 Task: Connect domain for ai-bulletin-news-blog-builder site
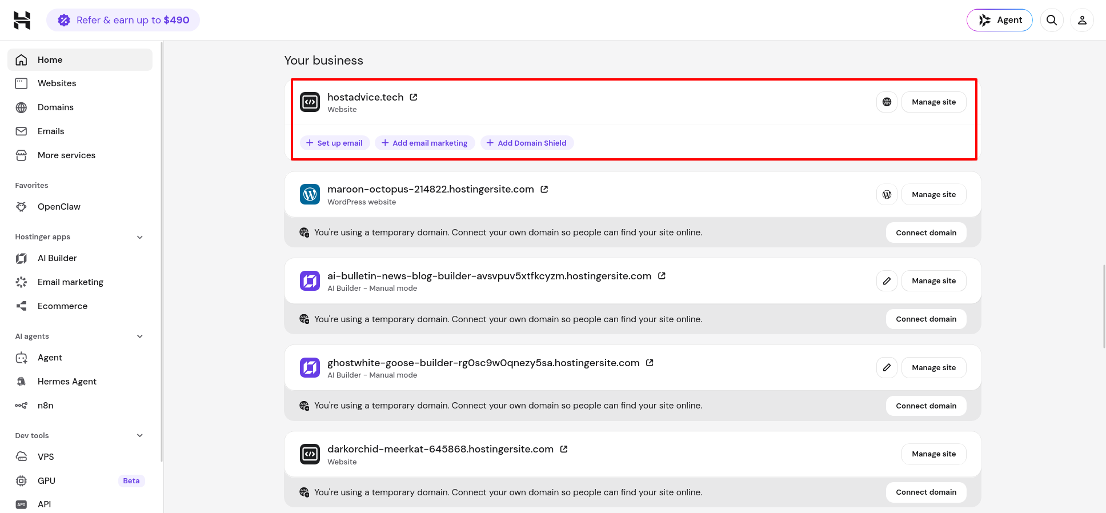[x=926, y=319]
